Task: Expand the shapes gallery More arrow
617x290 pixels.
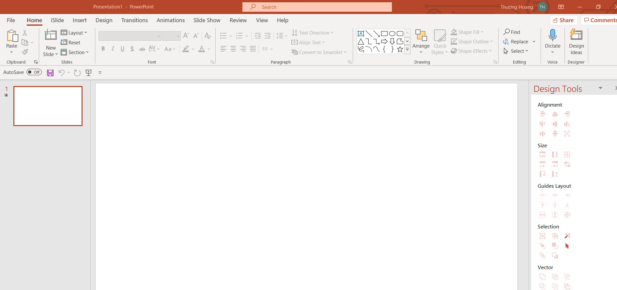Action: pos(407,50)
